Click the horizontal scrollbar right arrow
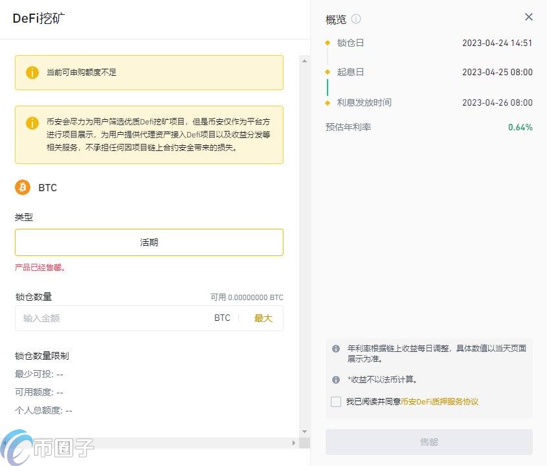547x466 pixels. 294,443
